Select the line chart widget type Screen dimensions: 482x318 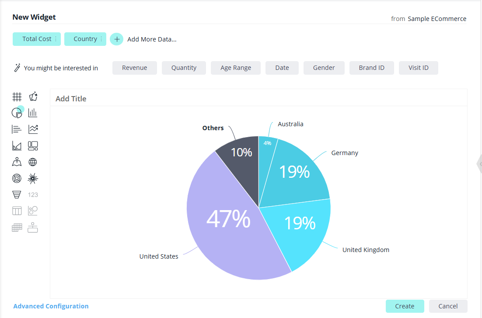coord(33,129)
